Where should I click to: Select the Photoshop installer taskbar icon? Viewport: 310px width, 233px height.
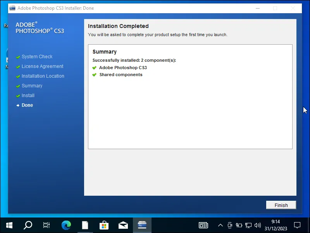(142, 225)
